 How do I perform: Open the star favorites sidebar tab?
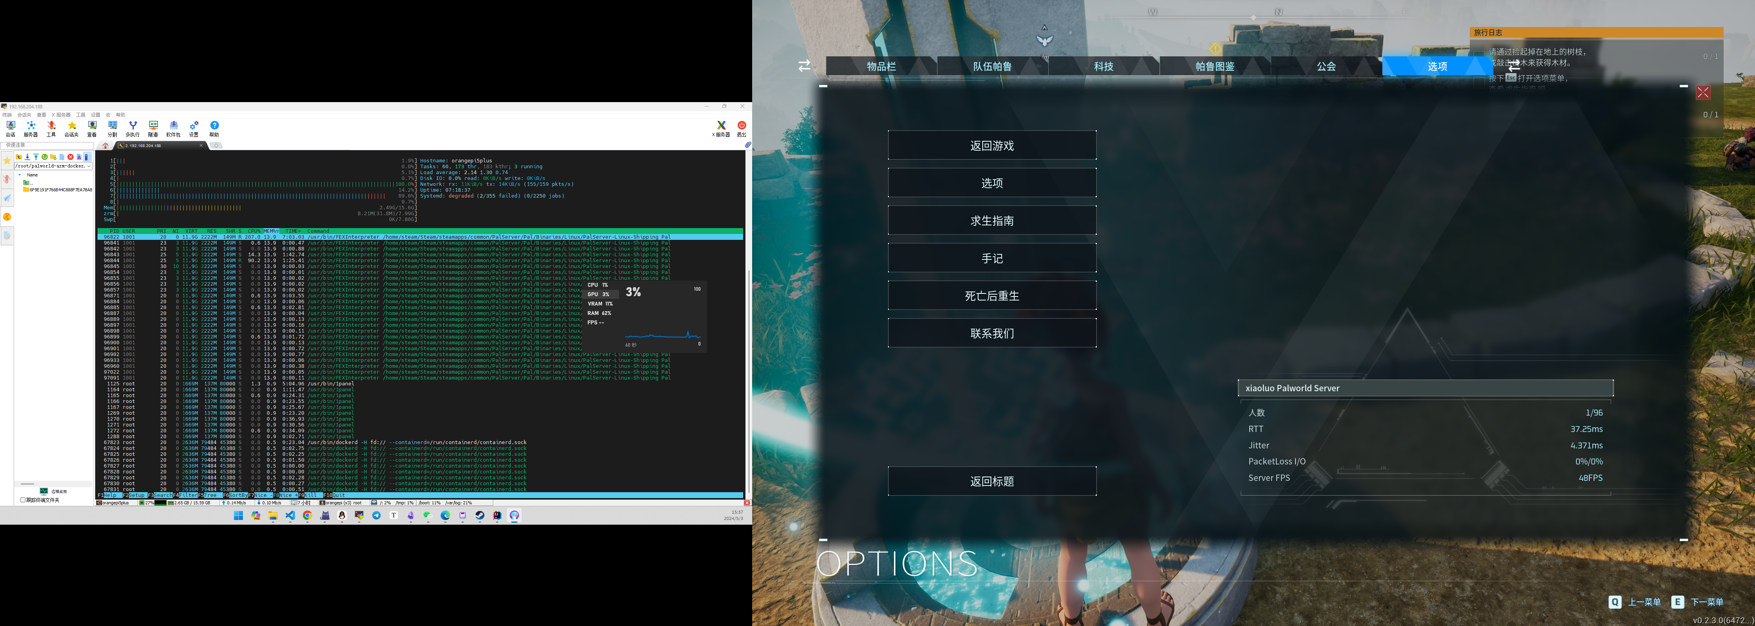7,160
